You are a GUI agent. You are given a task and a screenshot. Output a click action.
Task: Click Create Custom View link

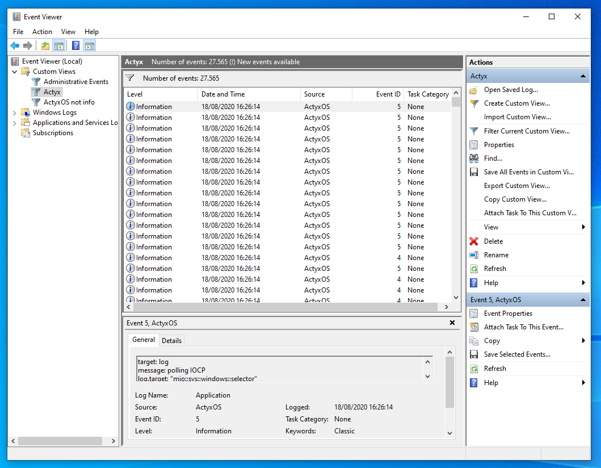click(x=516, y=103)
